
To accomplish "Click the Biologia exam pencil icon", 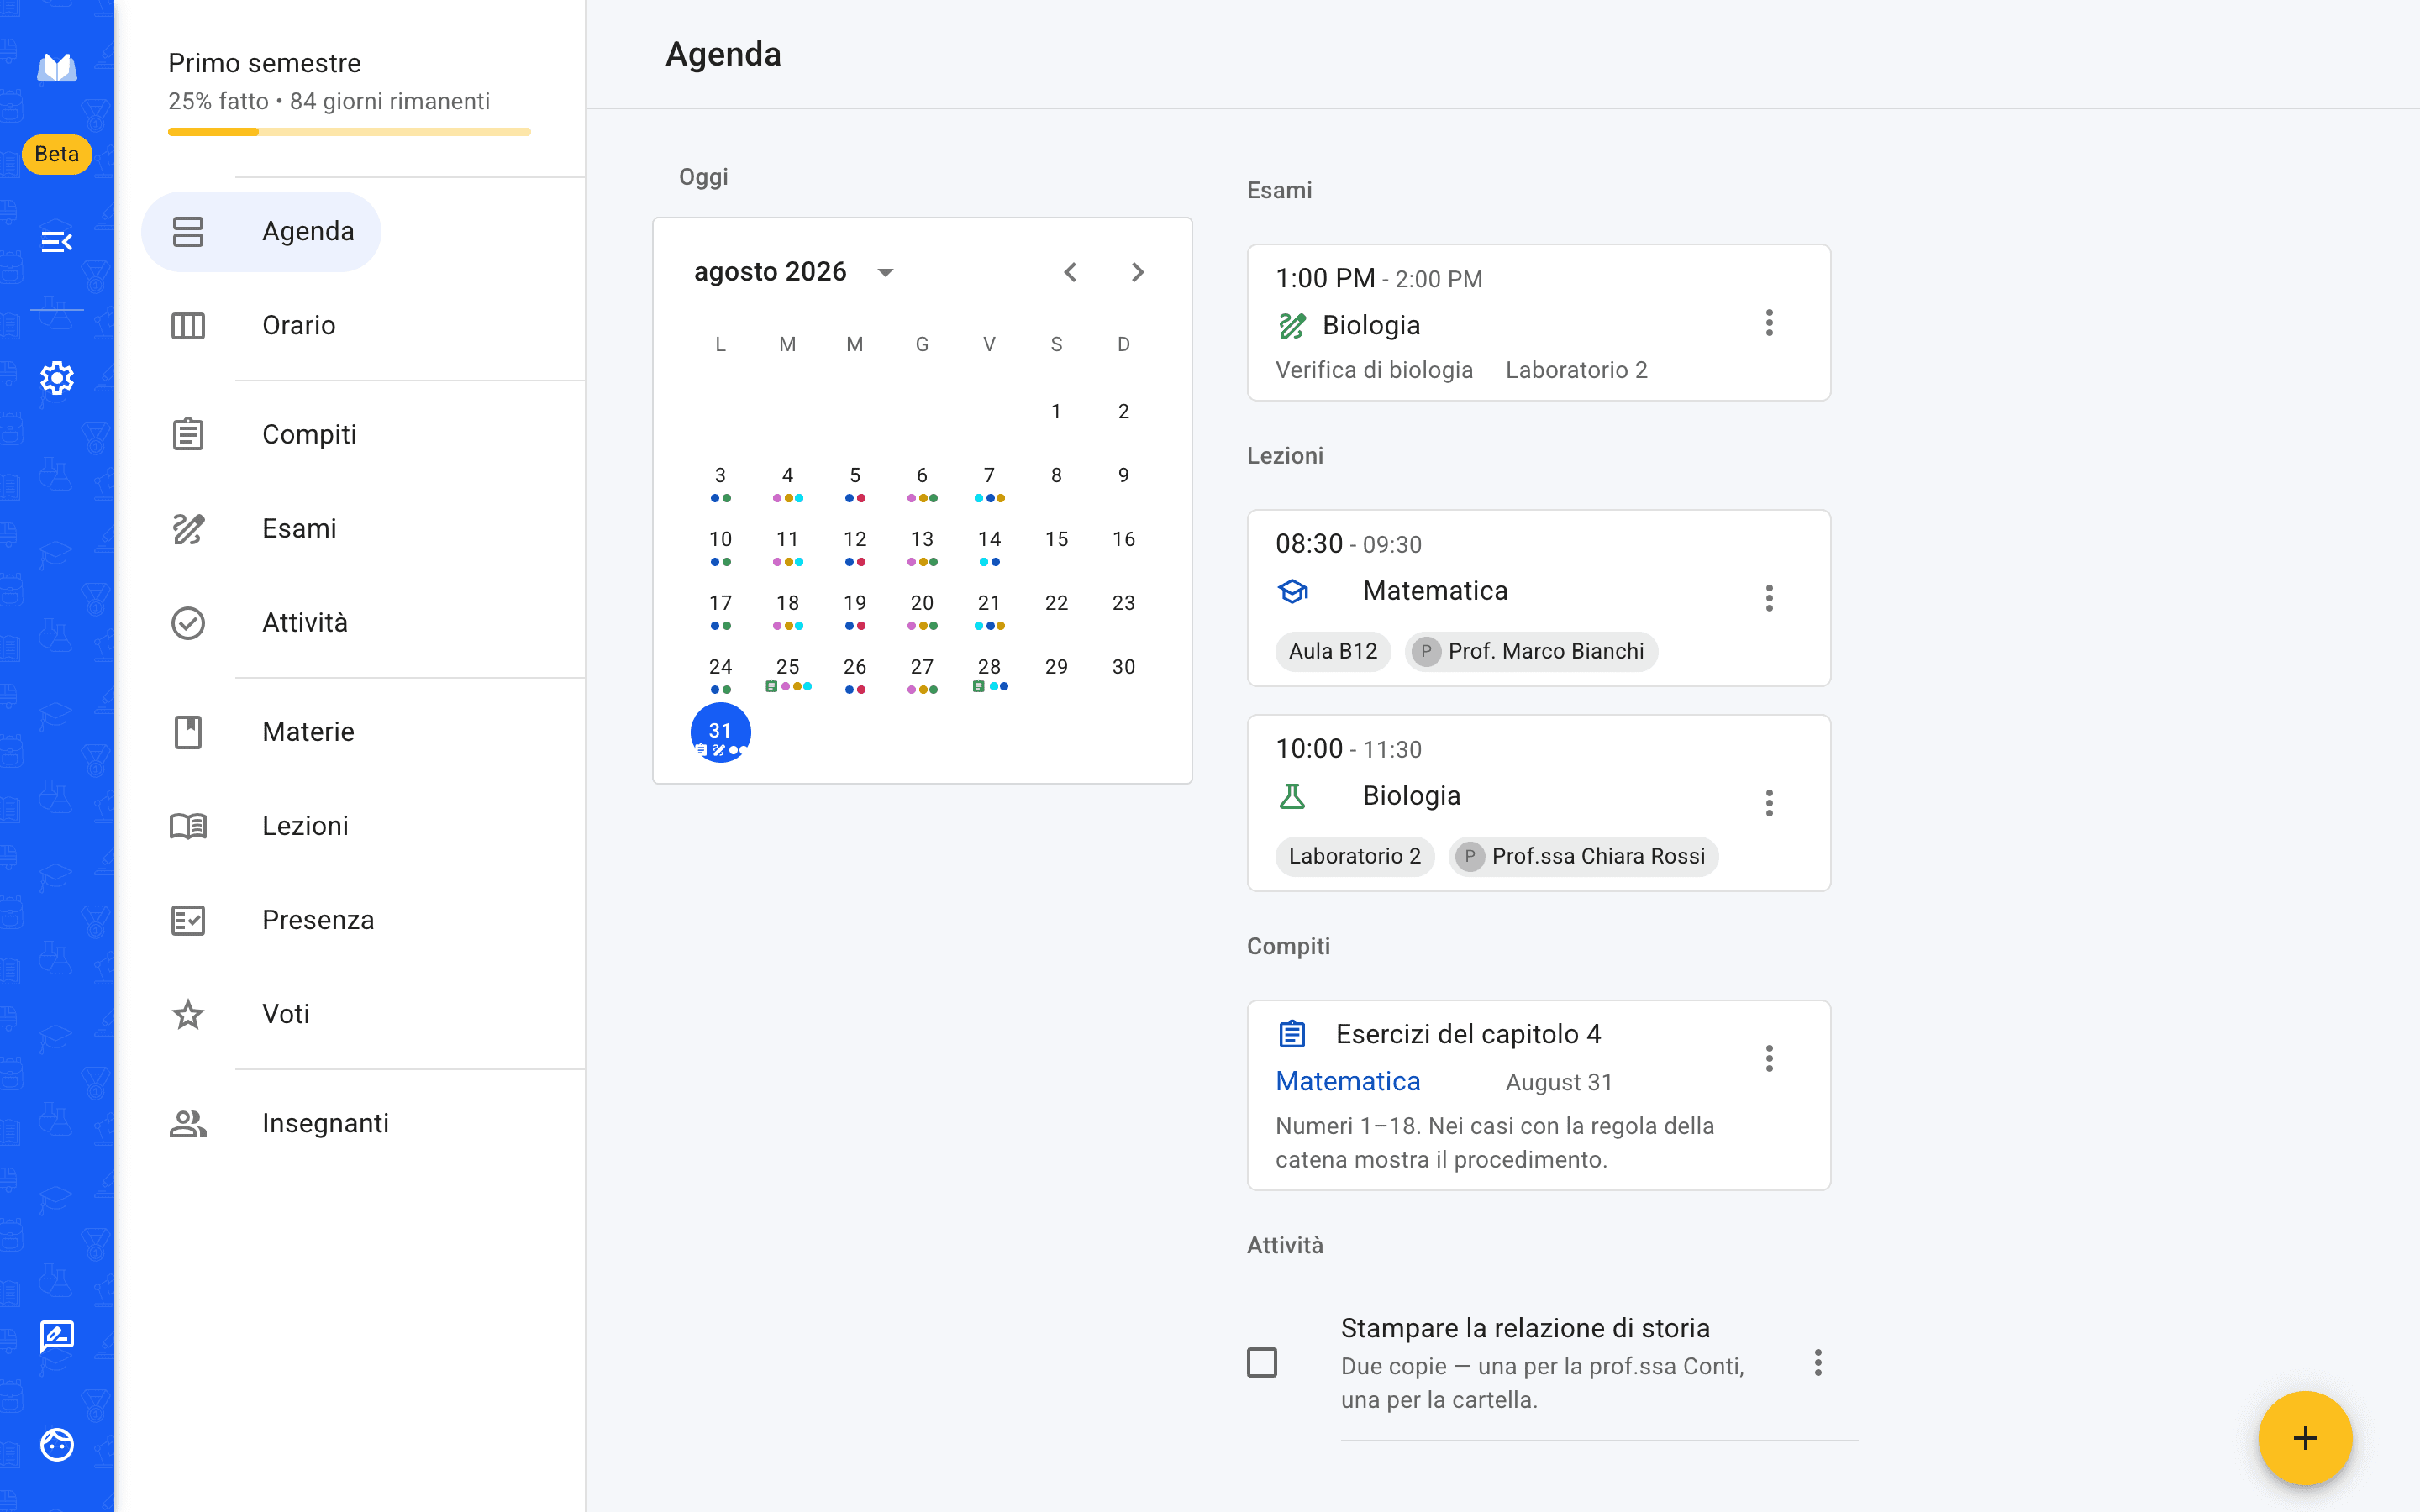I will pyautogui.click(x=1292, y=325).
